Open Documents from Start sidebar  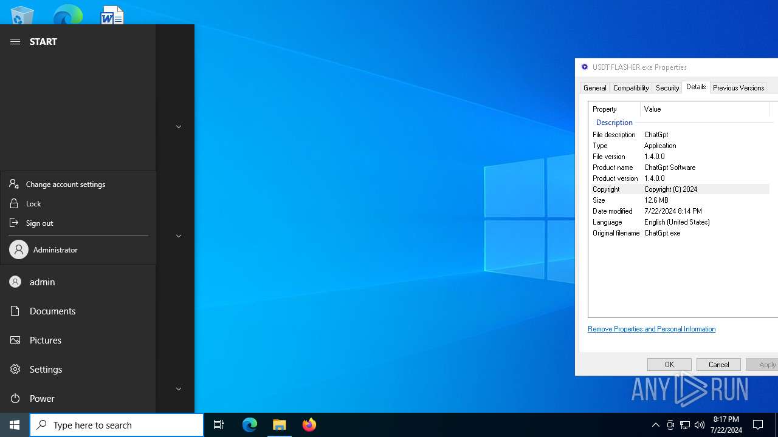(x=78, y=311)
